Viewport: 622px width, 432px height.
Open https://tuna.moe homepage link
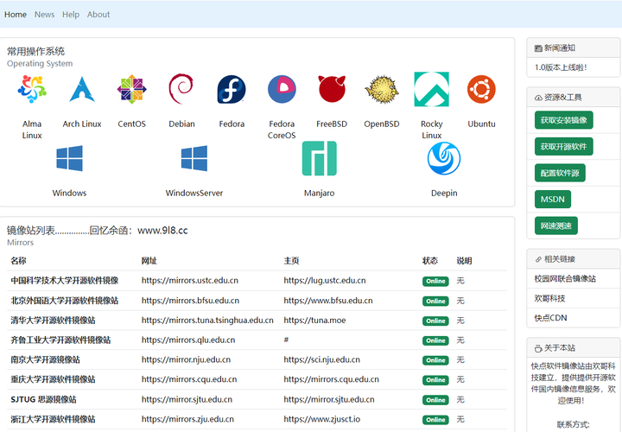[314, 321]
